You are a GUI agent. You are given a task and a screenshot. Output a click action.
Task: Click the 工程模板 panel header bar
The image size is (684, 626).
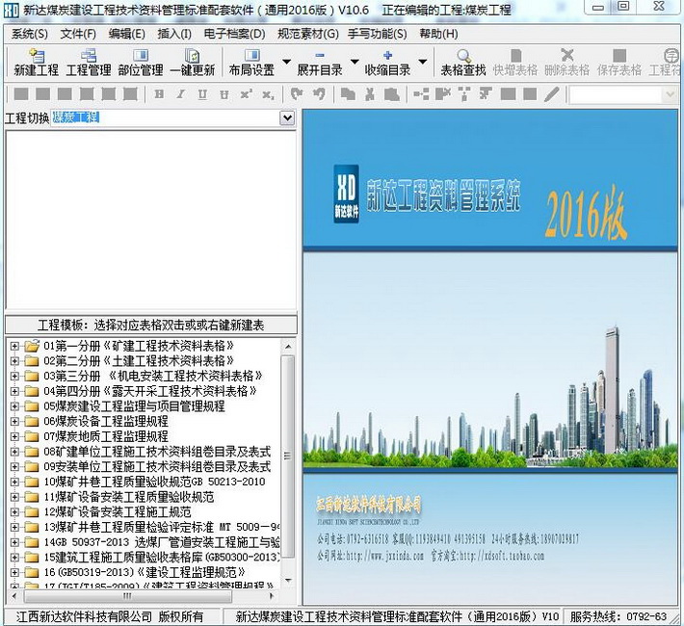[150, 326]
